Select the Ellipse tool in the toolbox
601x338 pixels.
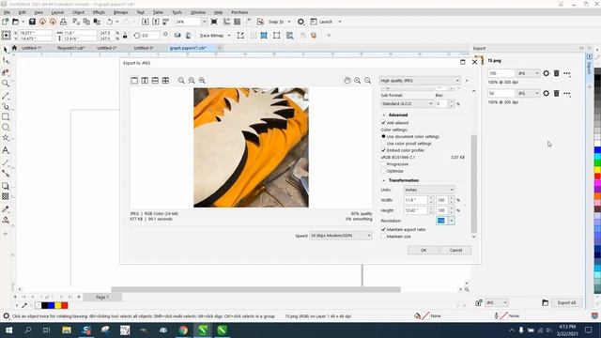coord(6,128)
